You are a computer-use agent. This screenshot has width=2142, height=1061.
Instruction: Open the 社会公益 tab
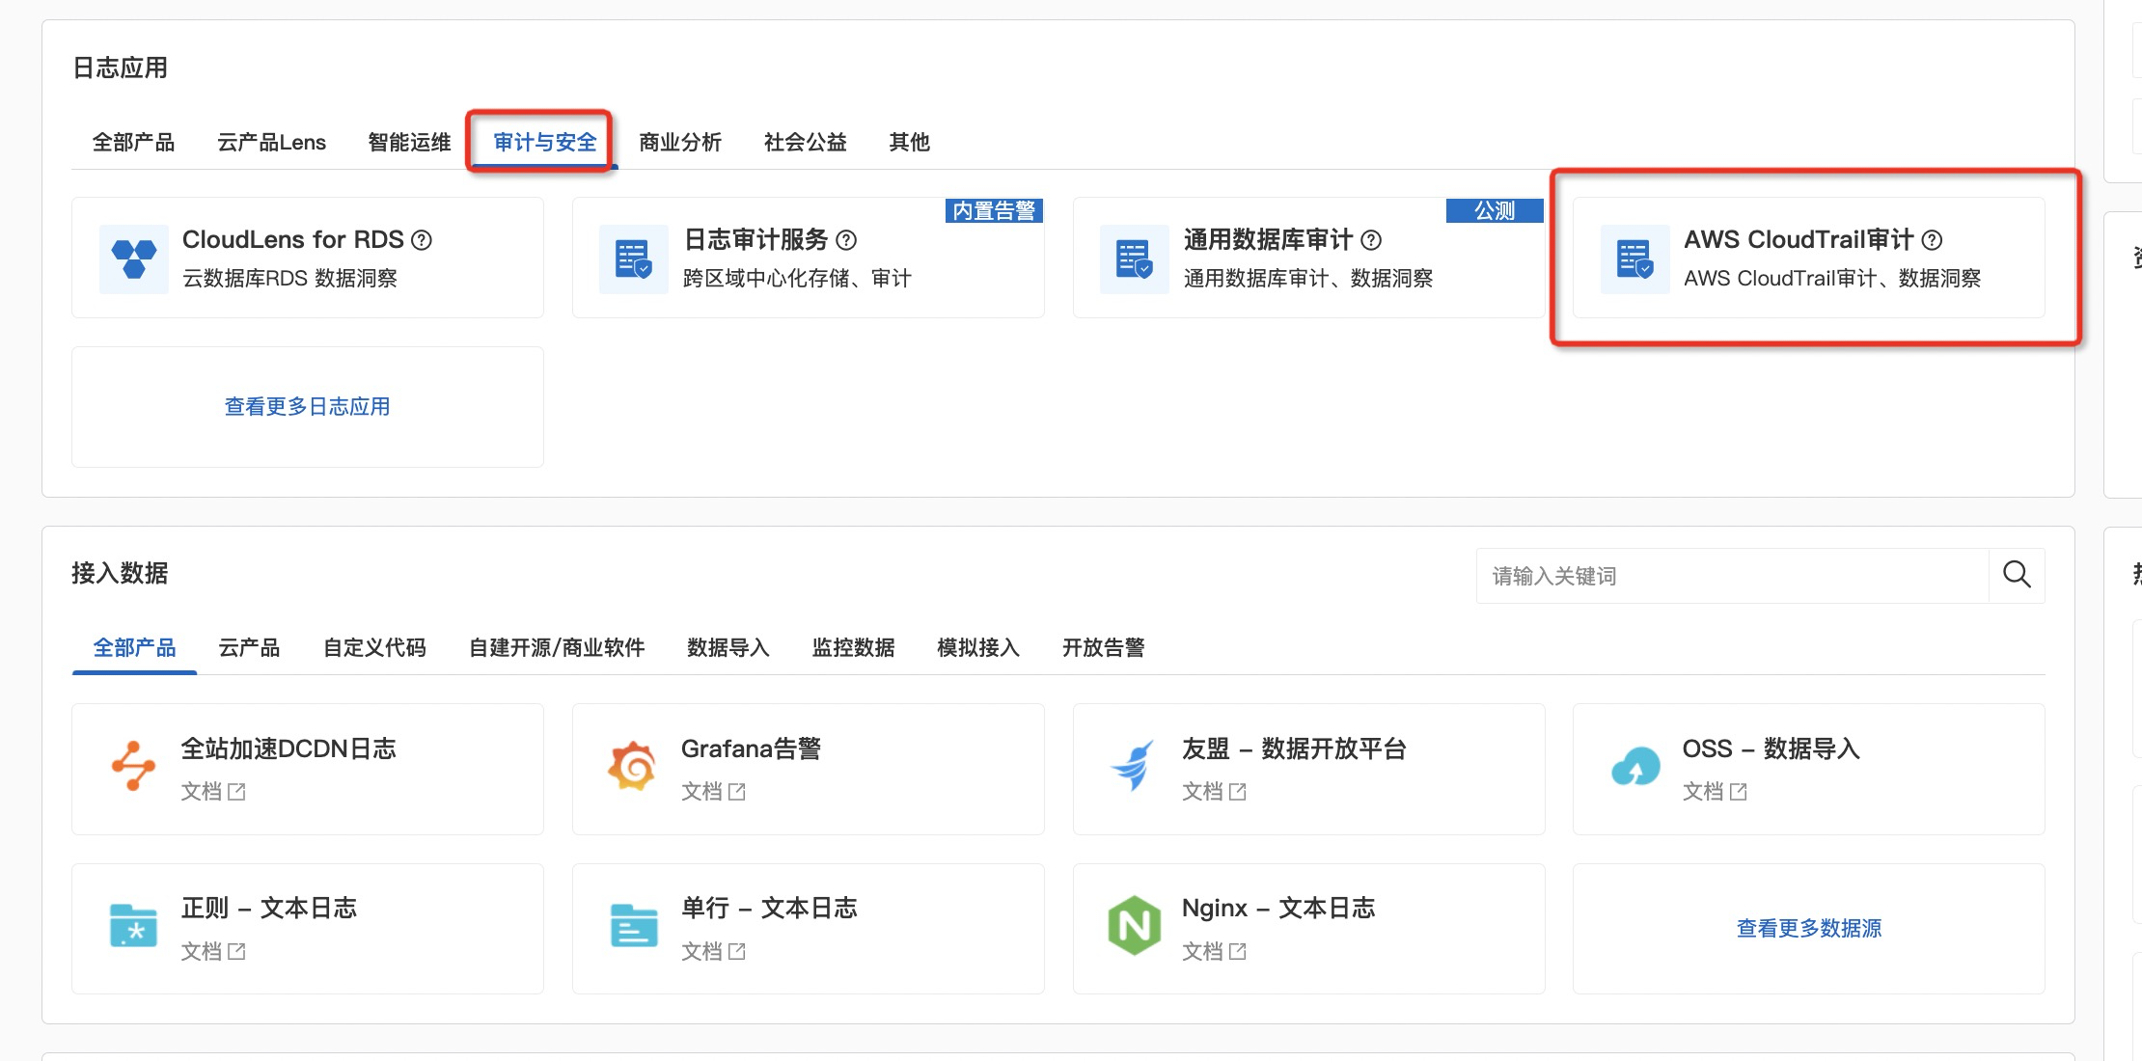click(806, 143)
